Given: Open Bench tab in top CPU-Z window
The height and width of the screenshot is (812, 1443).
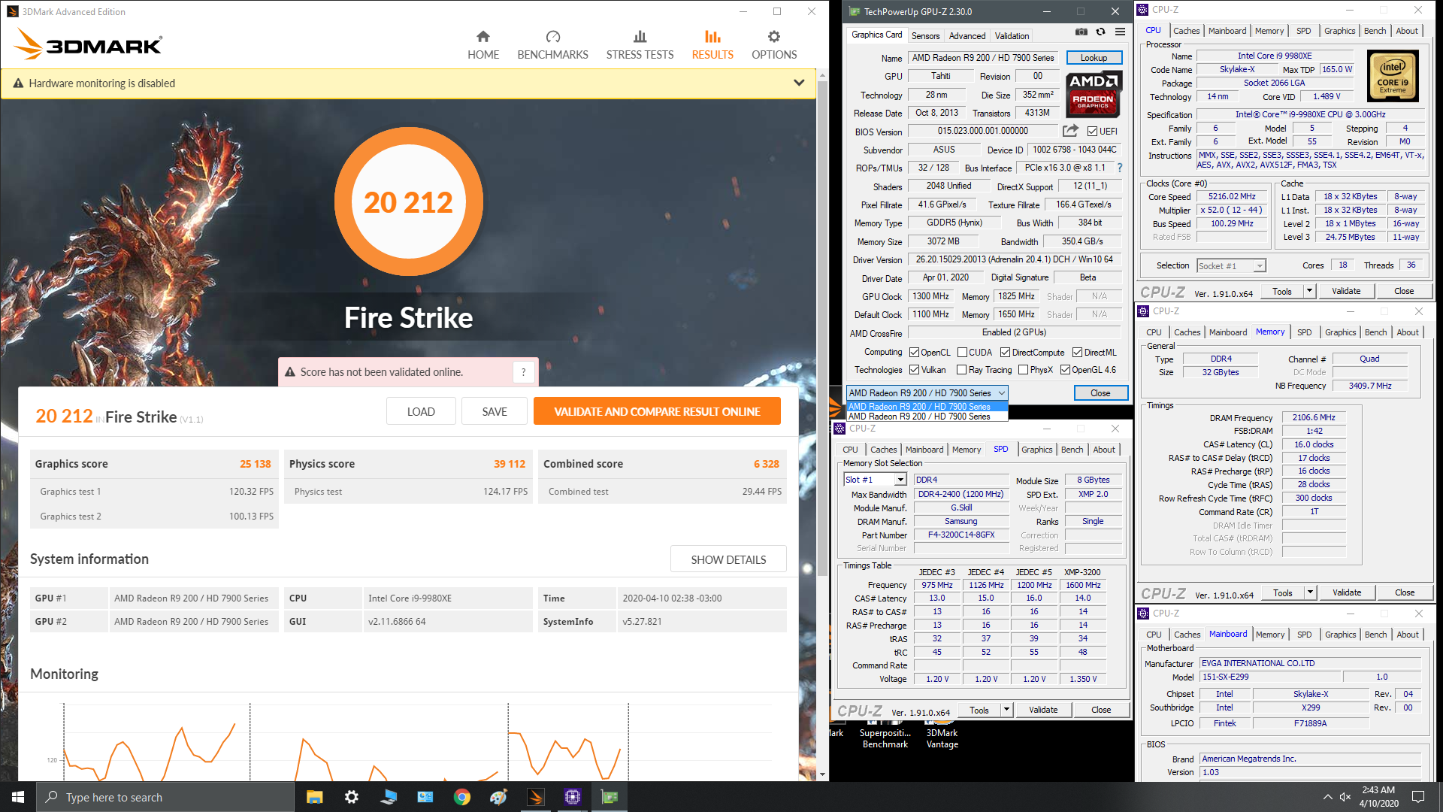Looking at the screenshot, I should coord(1375,31).
